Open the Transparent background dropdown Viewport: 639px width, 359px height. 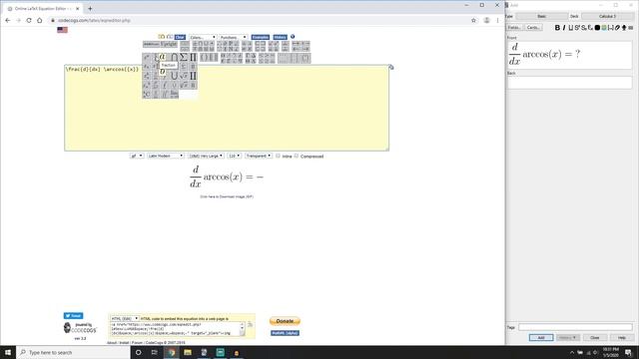click(x=259, y=156)
